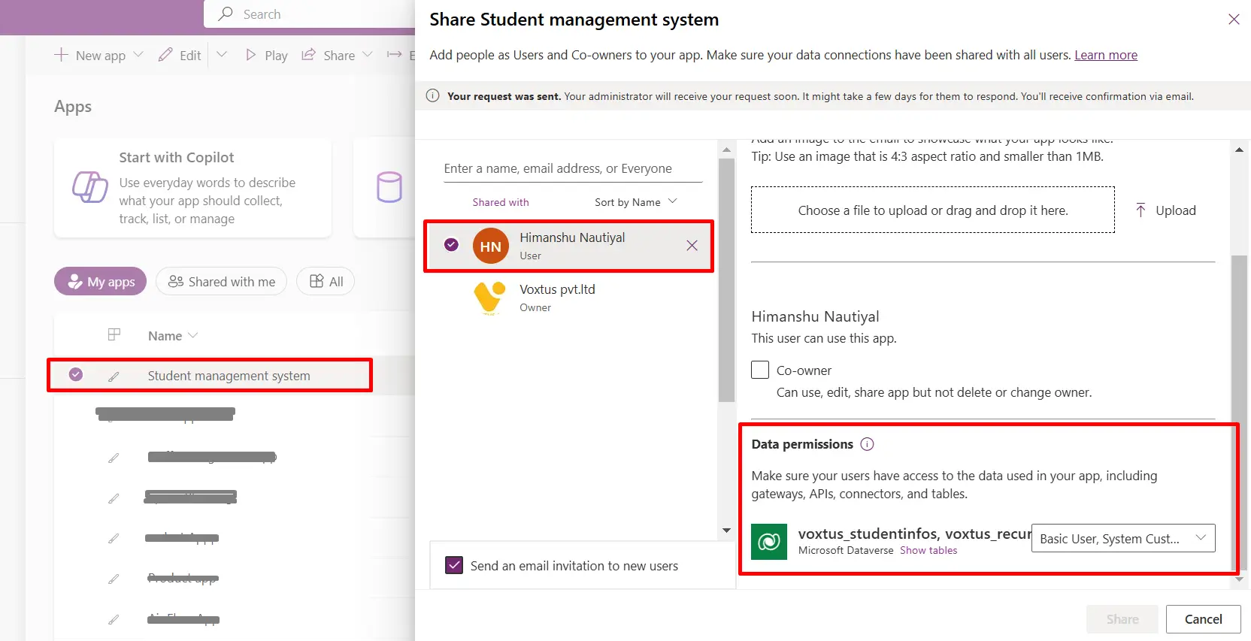Click the Upload arrow icon
Viewport: 1251px width, 641px height.
pyautogui.click(x=1140, y=210)
